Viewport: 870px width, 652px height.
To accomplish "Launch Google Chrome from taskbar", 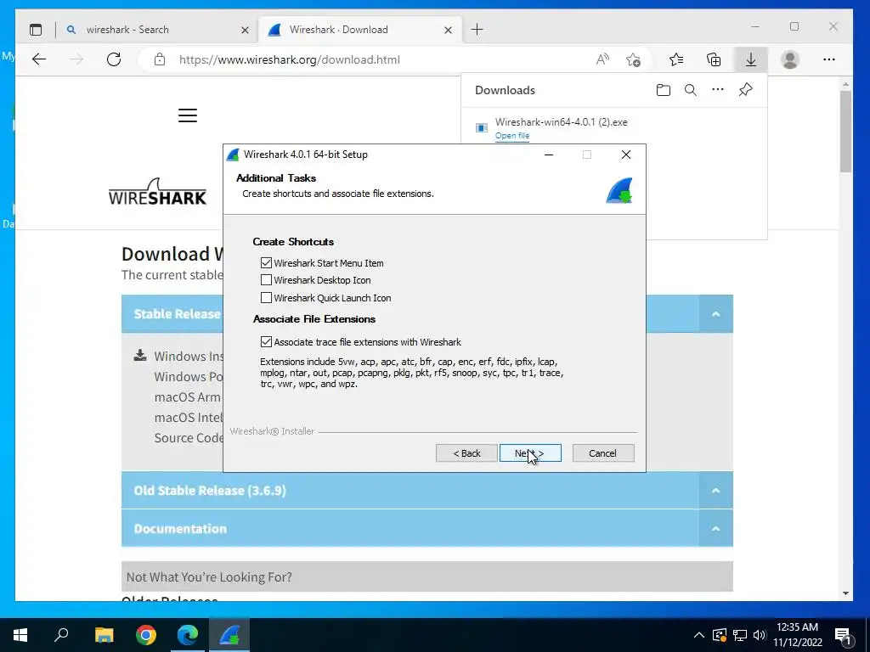I will tap(146, 635).
